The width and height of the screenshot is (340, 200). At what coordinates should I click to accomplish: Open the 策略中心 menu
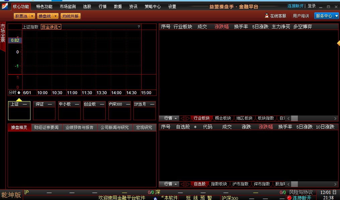tap(153, 6)
